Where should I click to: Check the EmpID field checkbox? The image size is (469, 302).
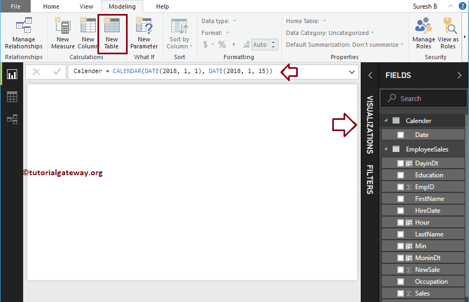click(x=401, y=187)
